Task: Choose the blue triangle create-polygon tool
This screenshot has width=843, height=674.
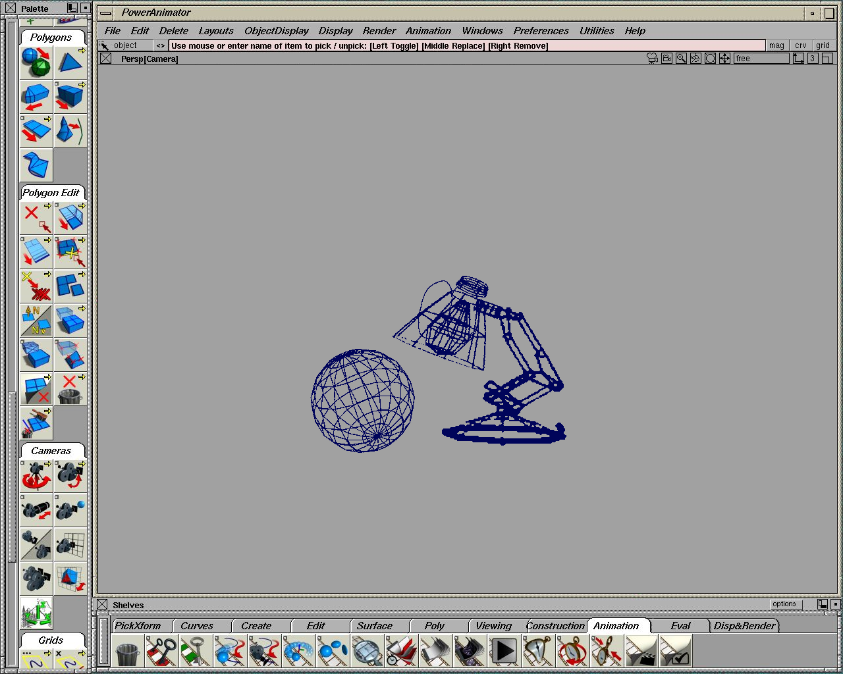Action: point(70,63)
